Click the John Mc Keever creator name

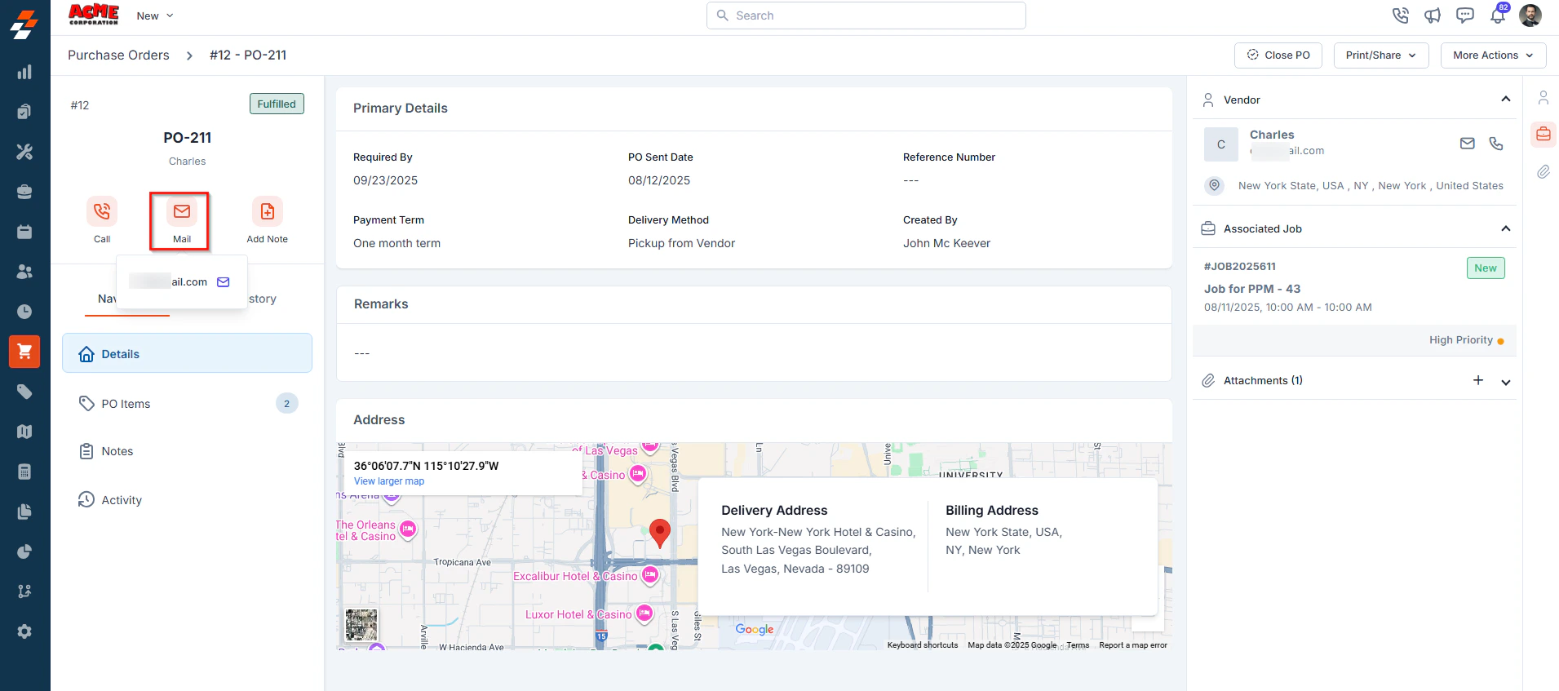click(x=946, y=243)
